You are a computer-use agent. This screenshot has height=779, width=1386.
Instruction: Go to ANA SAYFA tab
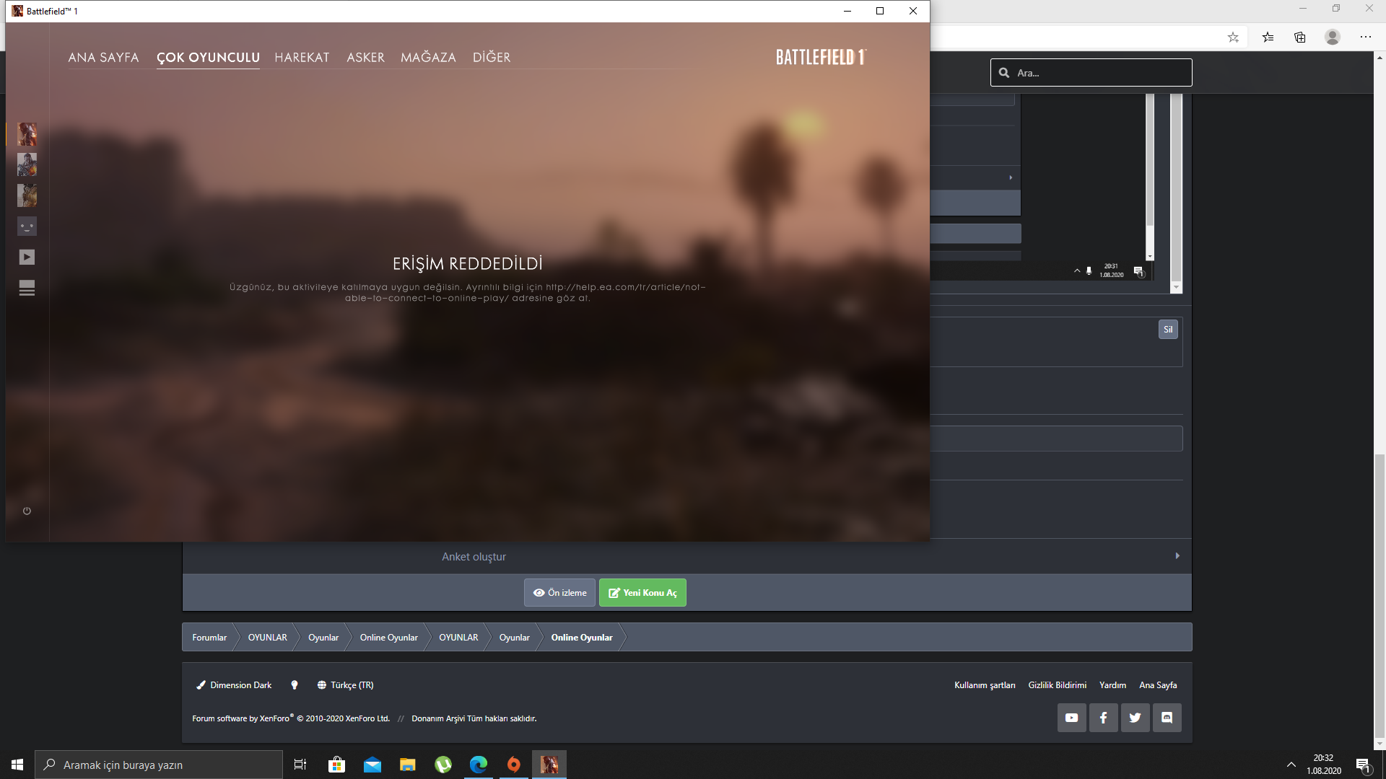[103, 58]
